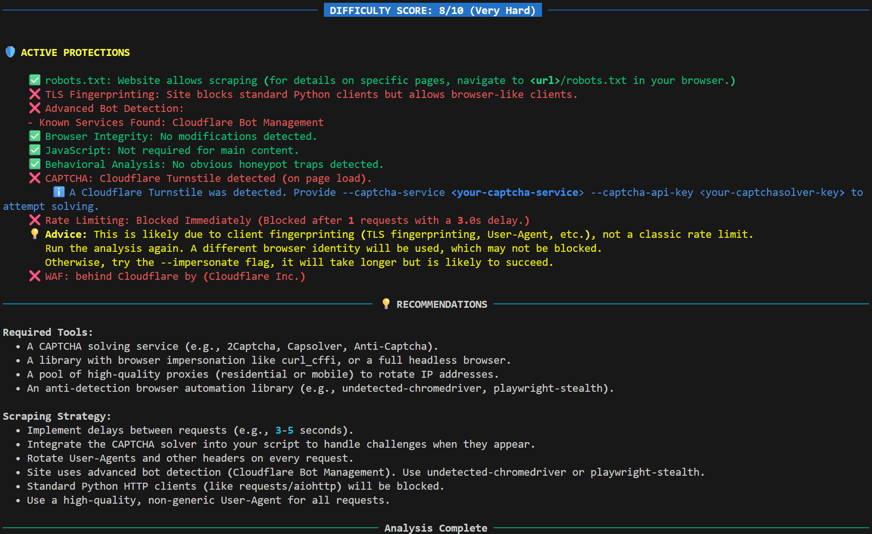Click the red X beside TLS Fingerprinting

coord(35,94)
